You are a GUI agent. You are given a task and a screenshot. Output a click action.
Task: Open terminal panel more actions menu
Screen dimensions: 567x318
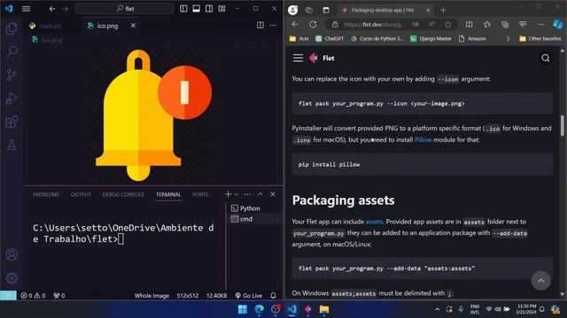pyautogui.click(x=247, y=194)
